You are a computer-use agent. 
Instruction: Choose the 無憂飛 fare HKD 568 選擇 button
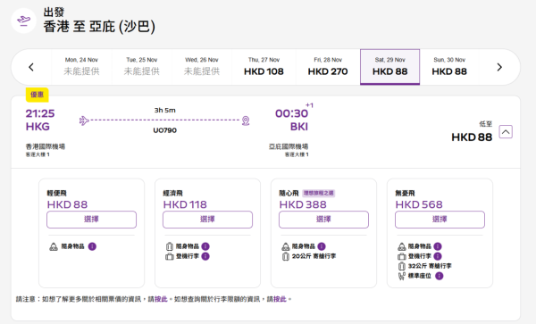(x=440, y=220)
